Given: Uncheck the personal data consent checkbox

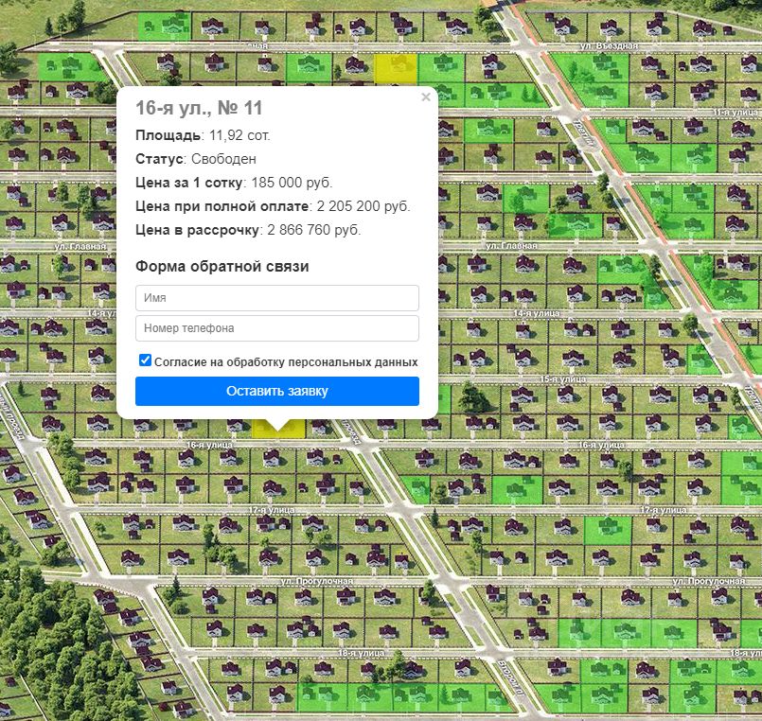Looking at the screenshot, I should (145, 360).
